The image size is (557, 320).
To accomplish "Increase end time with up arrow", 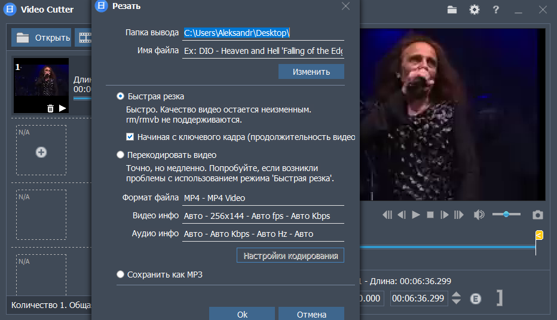I will pos(457,295).
